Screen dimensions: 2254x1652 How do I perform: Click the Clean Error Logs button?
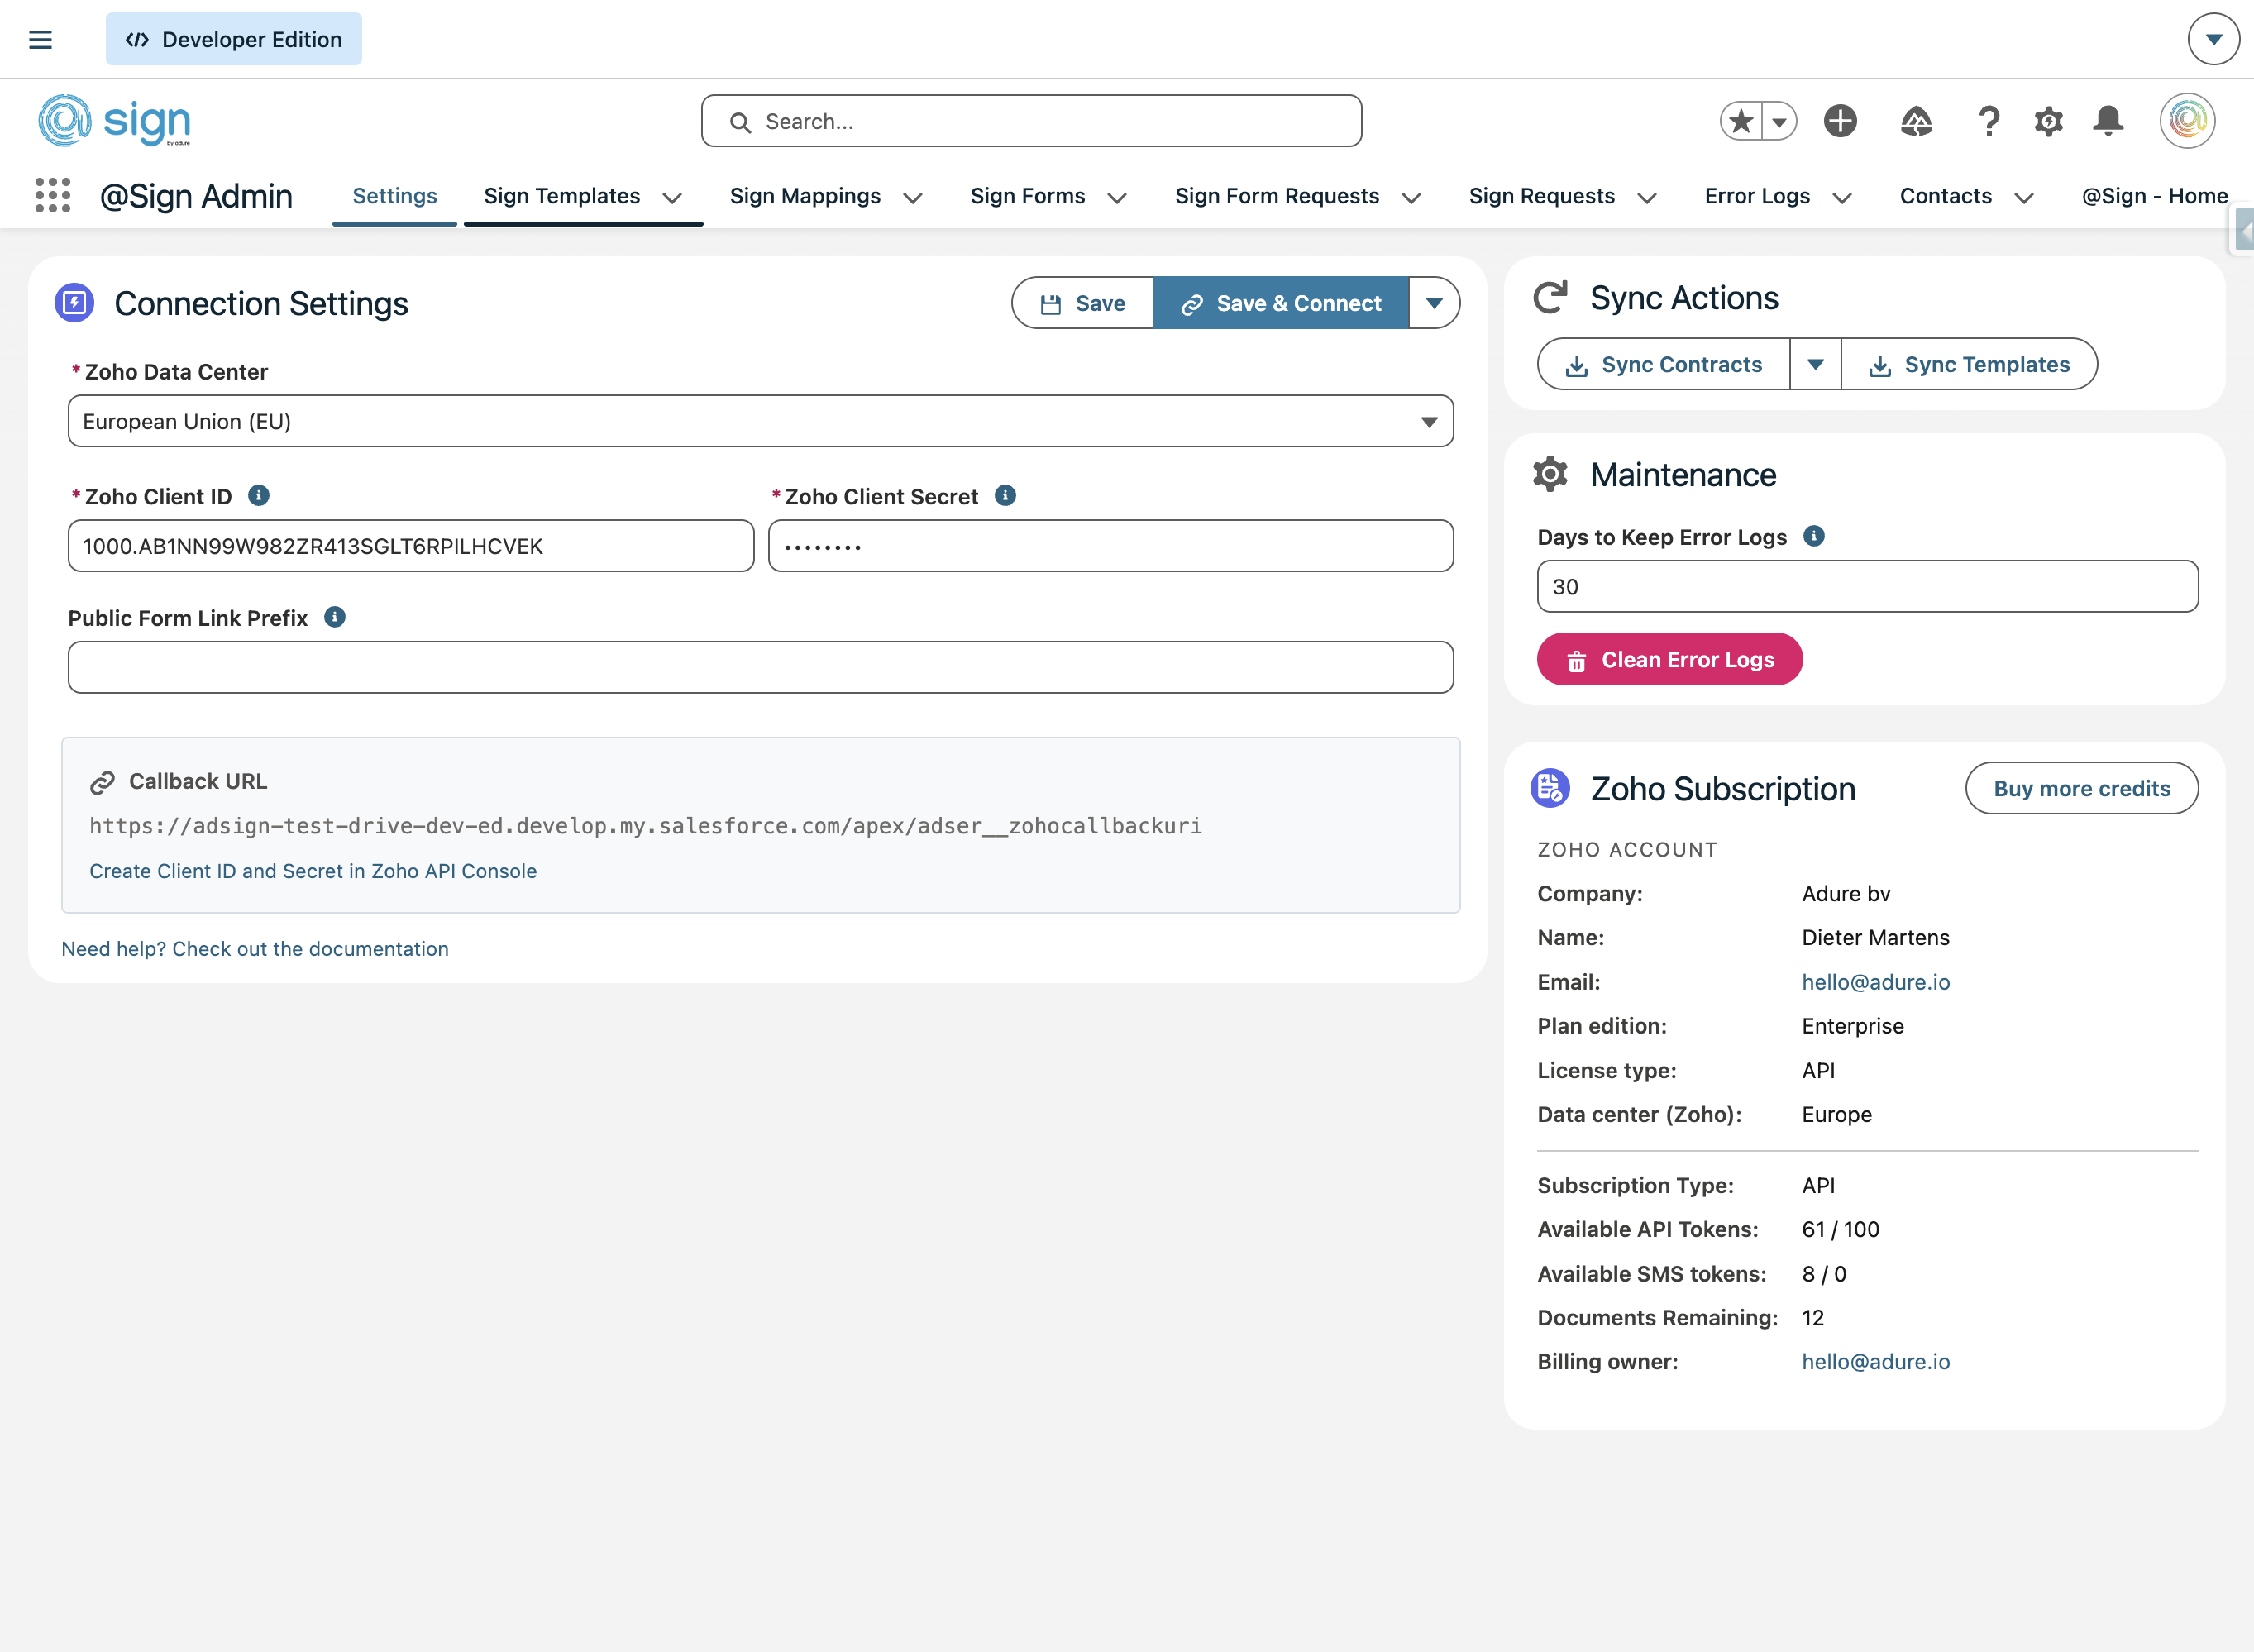pos(1668,659)
